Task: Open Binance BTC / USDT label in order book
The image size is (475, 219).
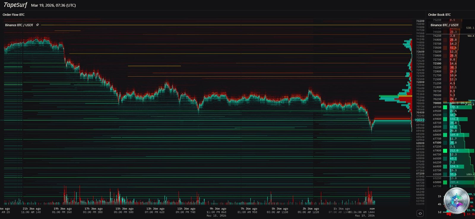Action: coord(444,25)
